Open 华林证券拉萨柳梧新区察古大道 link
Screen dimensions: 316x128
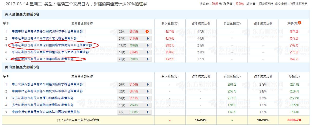point(50,52)
